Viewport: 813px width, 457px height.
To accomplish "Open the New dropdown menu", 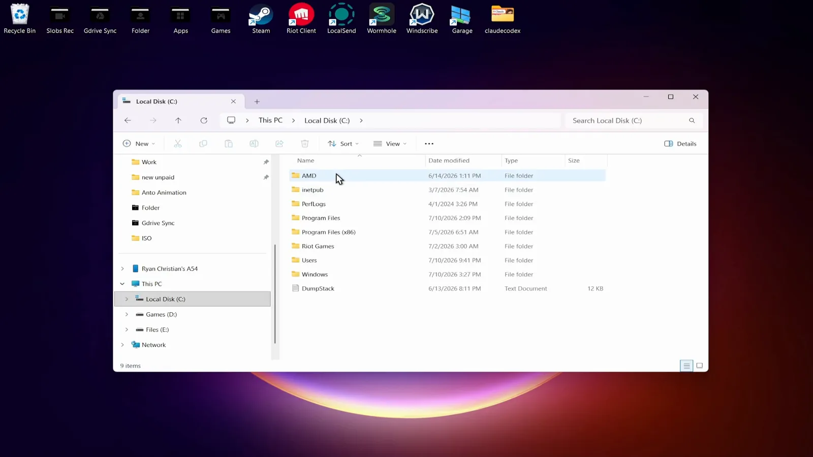I will [x=139, y=144].
